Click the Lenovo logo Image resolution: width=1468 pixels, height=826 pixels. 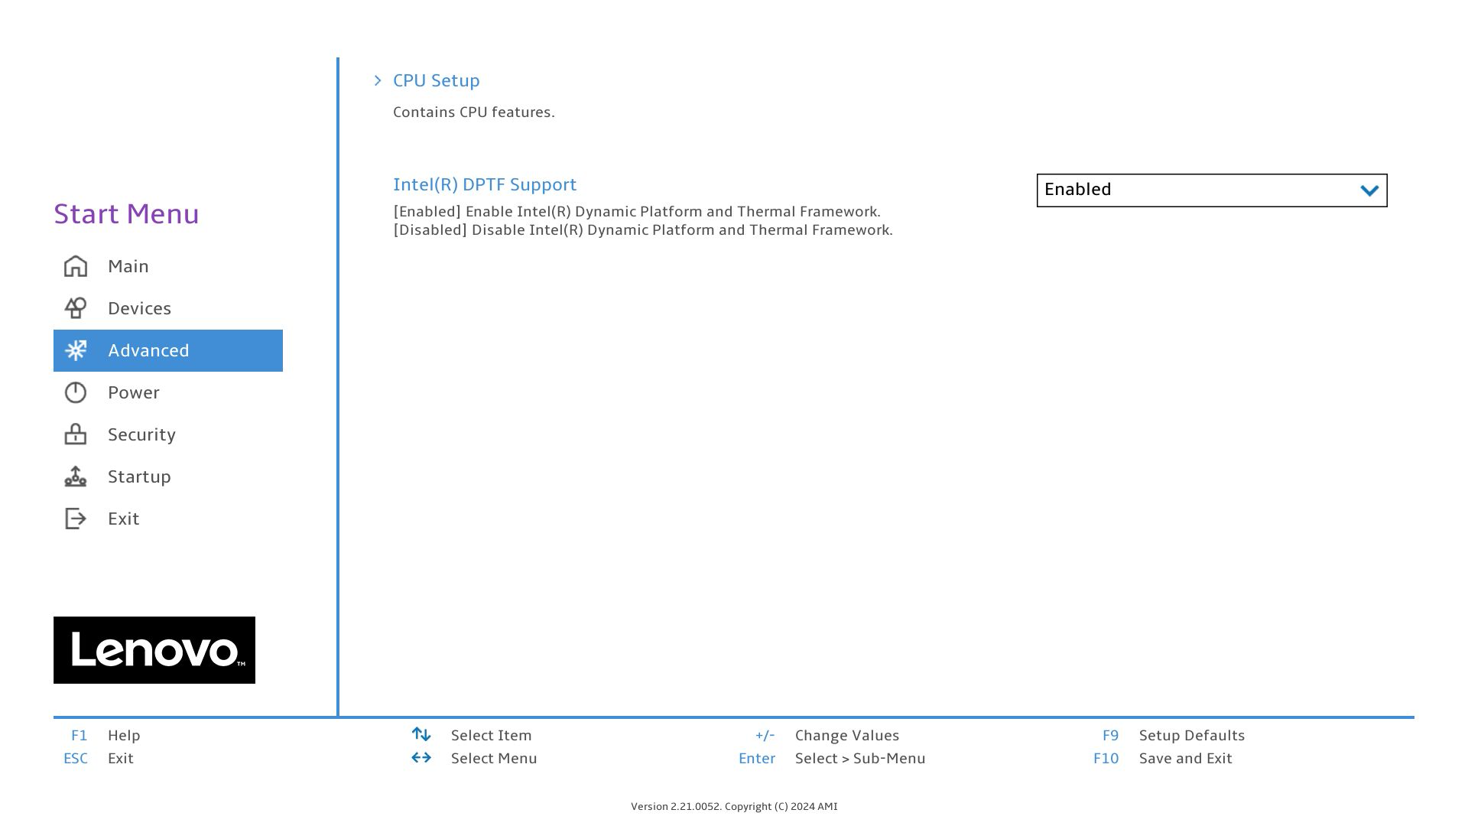[x=154, y=650]
